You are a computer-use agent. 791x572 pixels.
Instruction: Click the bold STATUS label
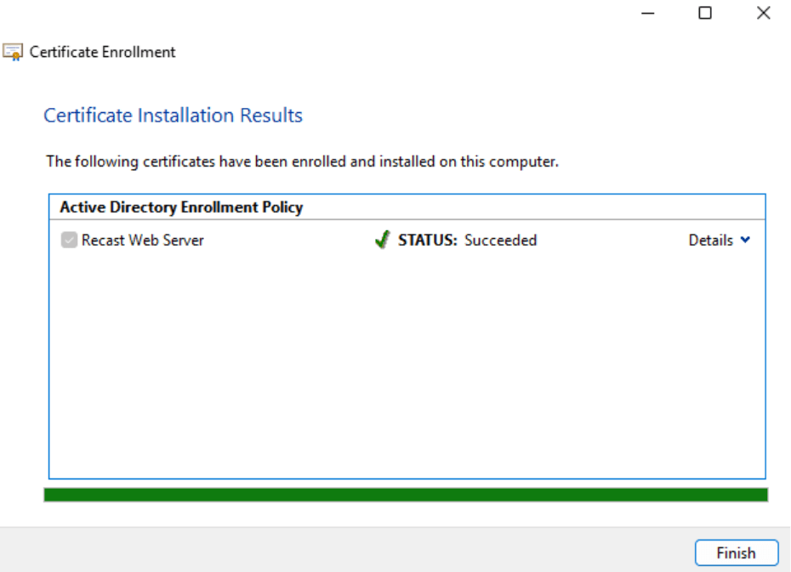[x=427, y=241]
